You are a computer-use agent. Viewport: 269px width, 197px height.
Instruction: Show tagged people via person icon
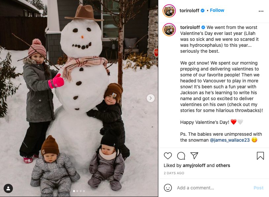coord(8,188)
